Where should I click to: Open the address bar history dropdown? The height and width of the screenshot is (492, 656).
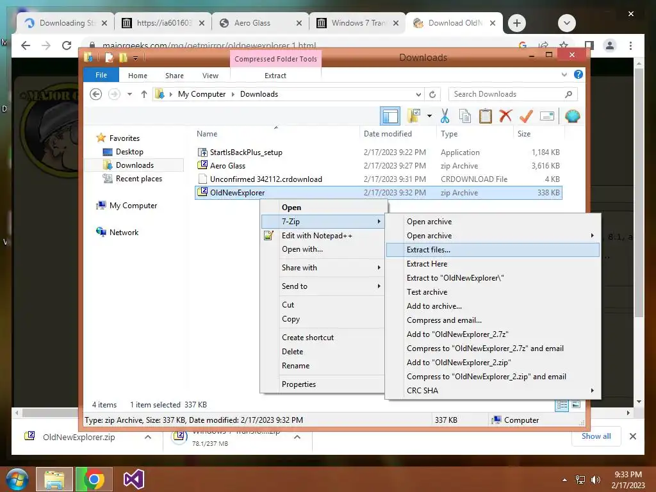[x=418, y=95]
